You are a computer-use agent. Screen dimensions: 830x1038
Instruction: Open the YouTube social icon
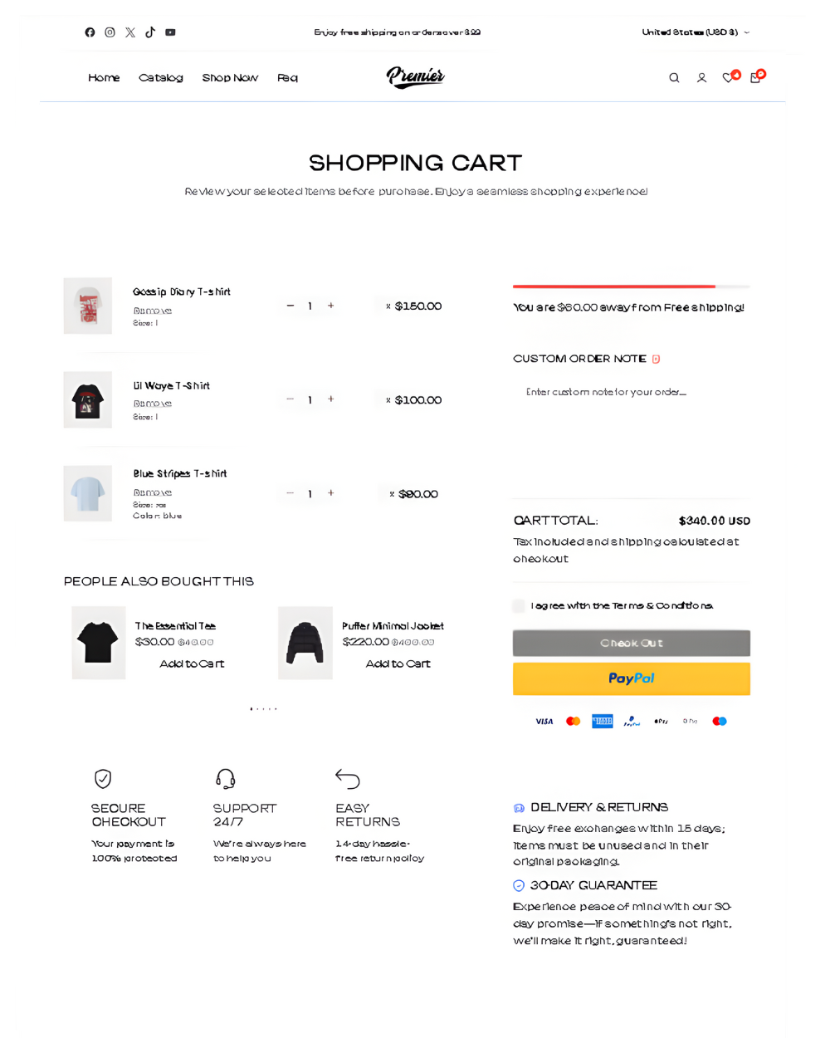pos(170,32)
